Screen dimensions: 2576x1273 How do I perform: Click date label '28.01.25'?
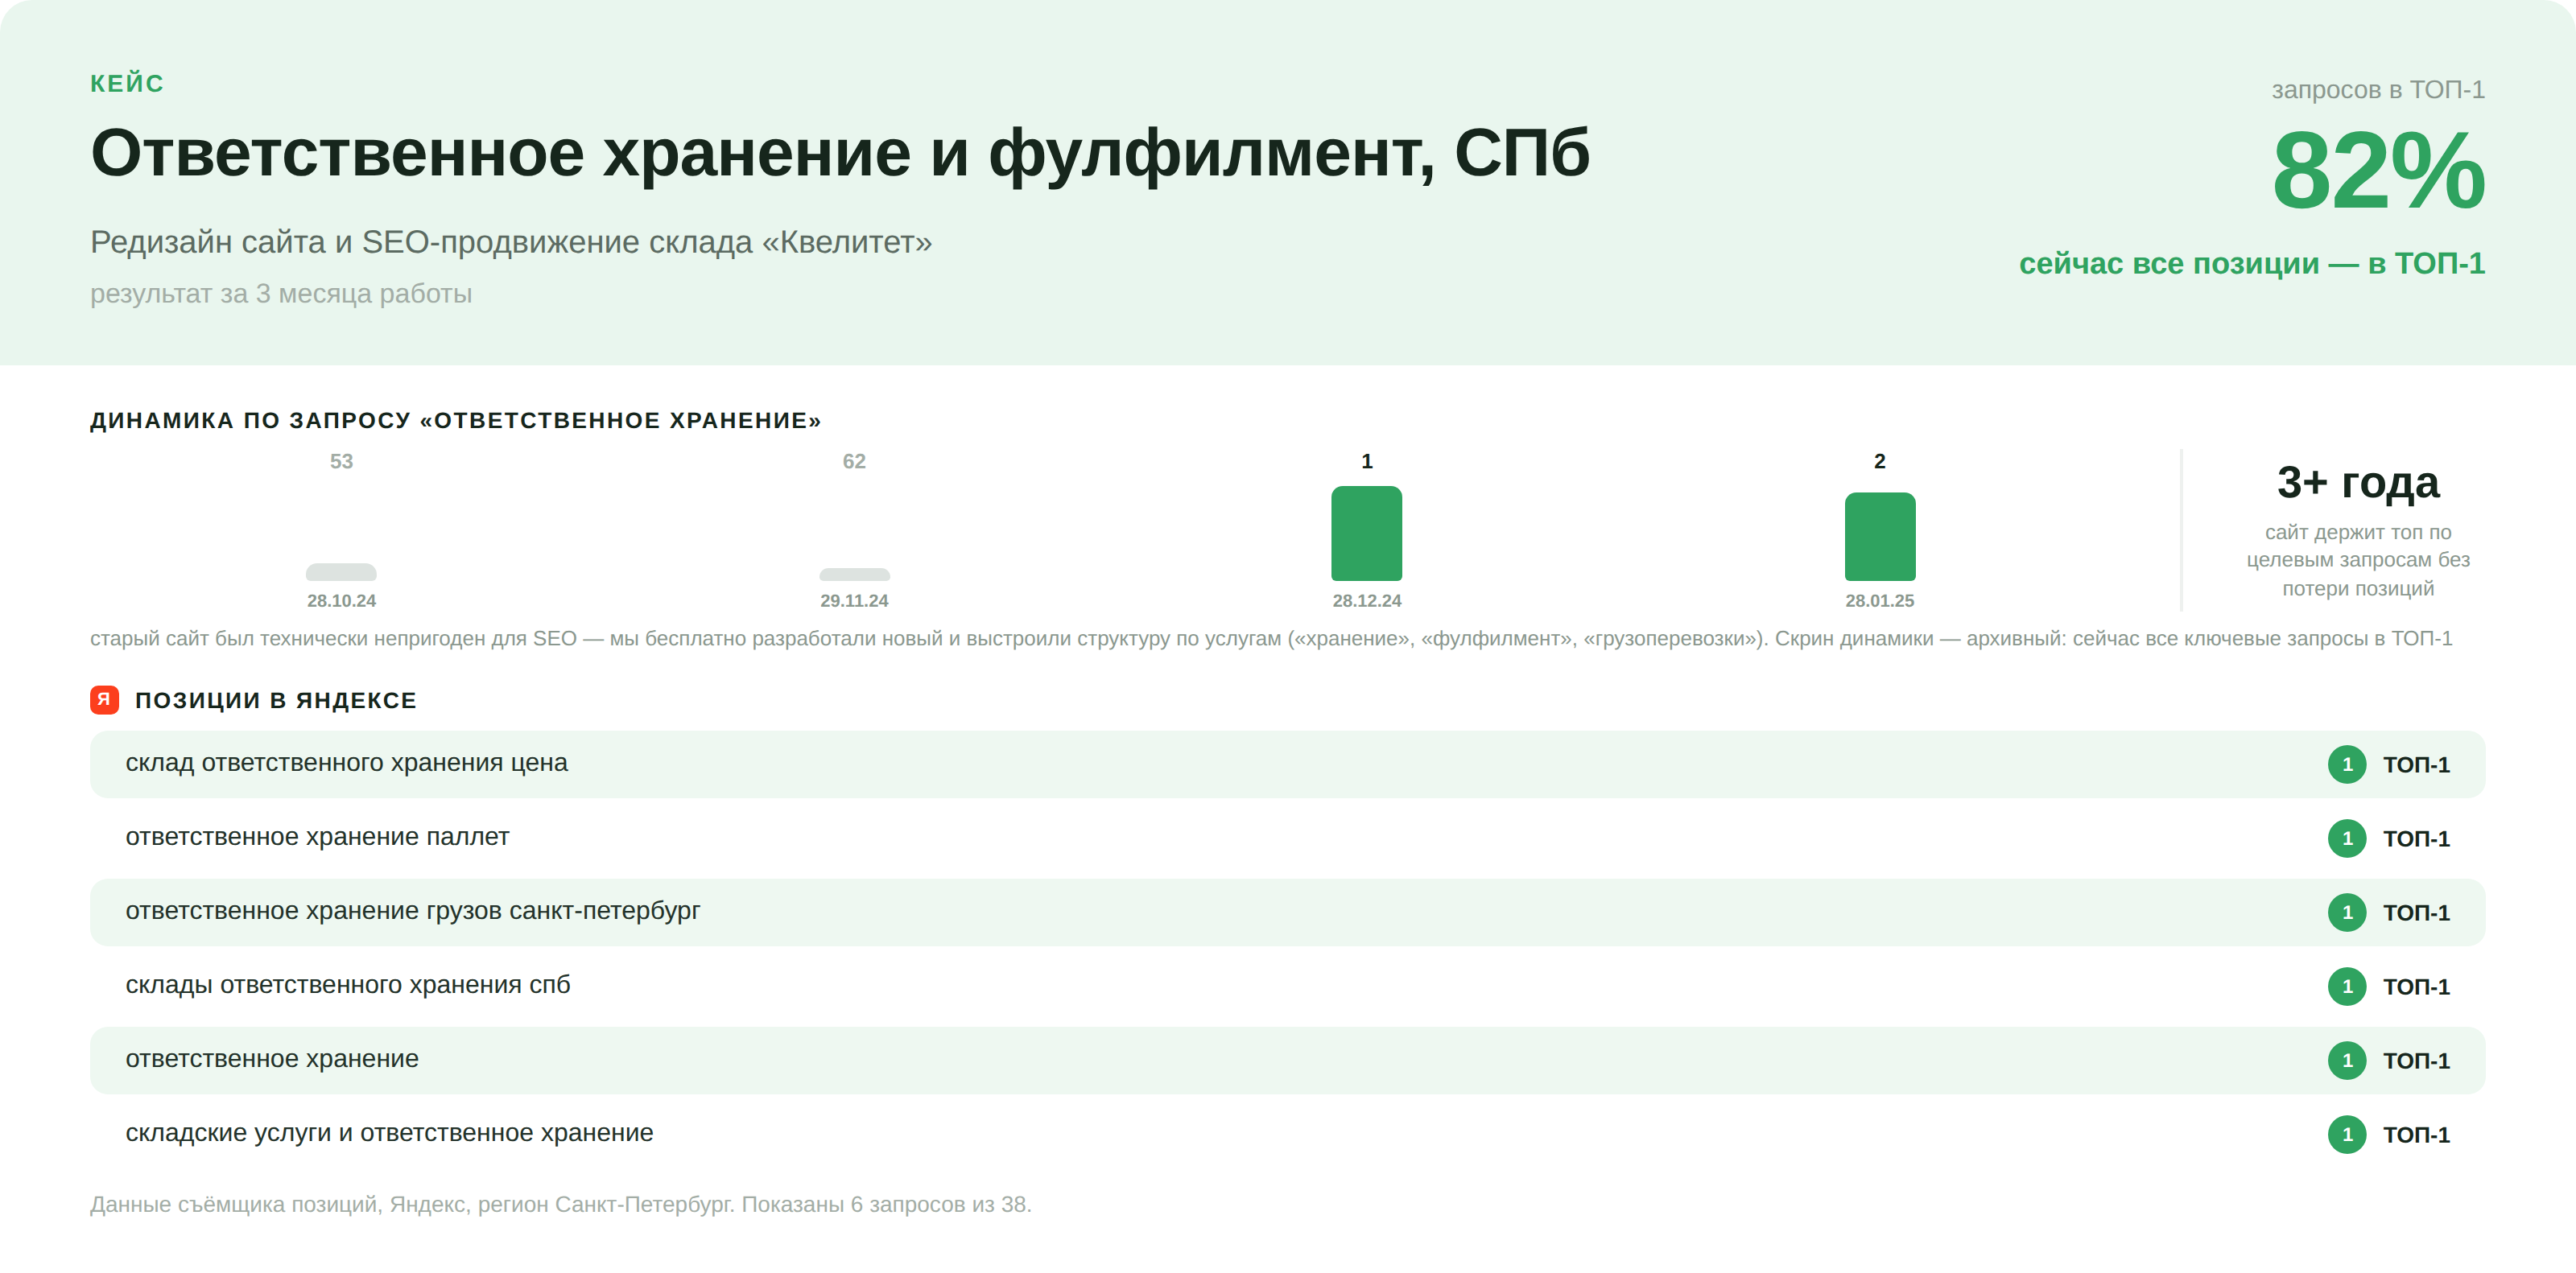click(x=1879, y=600)
